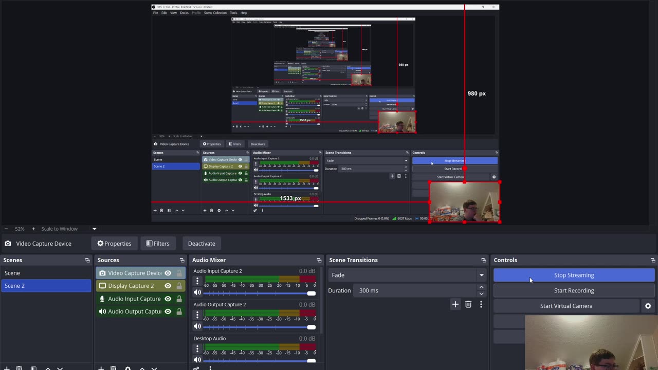Viewport: 658px width, 370px height.
Task: Select Scene 2 in the Scenes list
Action: [x=46, y=286]
